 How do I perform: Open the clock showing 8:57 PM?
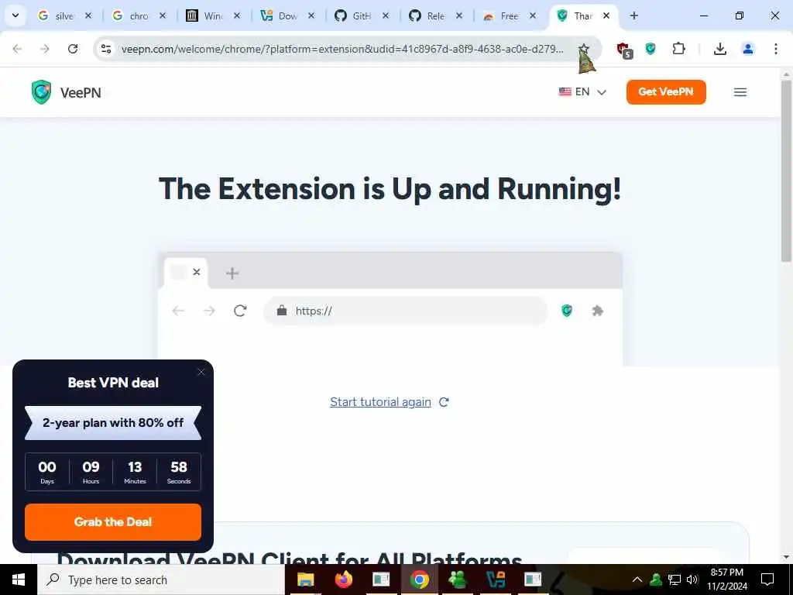pos(726,580)
